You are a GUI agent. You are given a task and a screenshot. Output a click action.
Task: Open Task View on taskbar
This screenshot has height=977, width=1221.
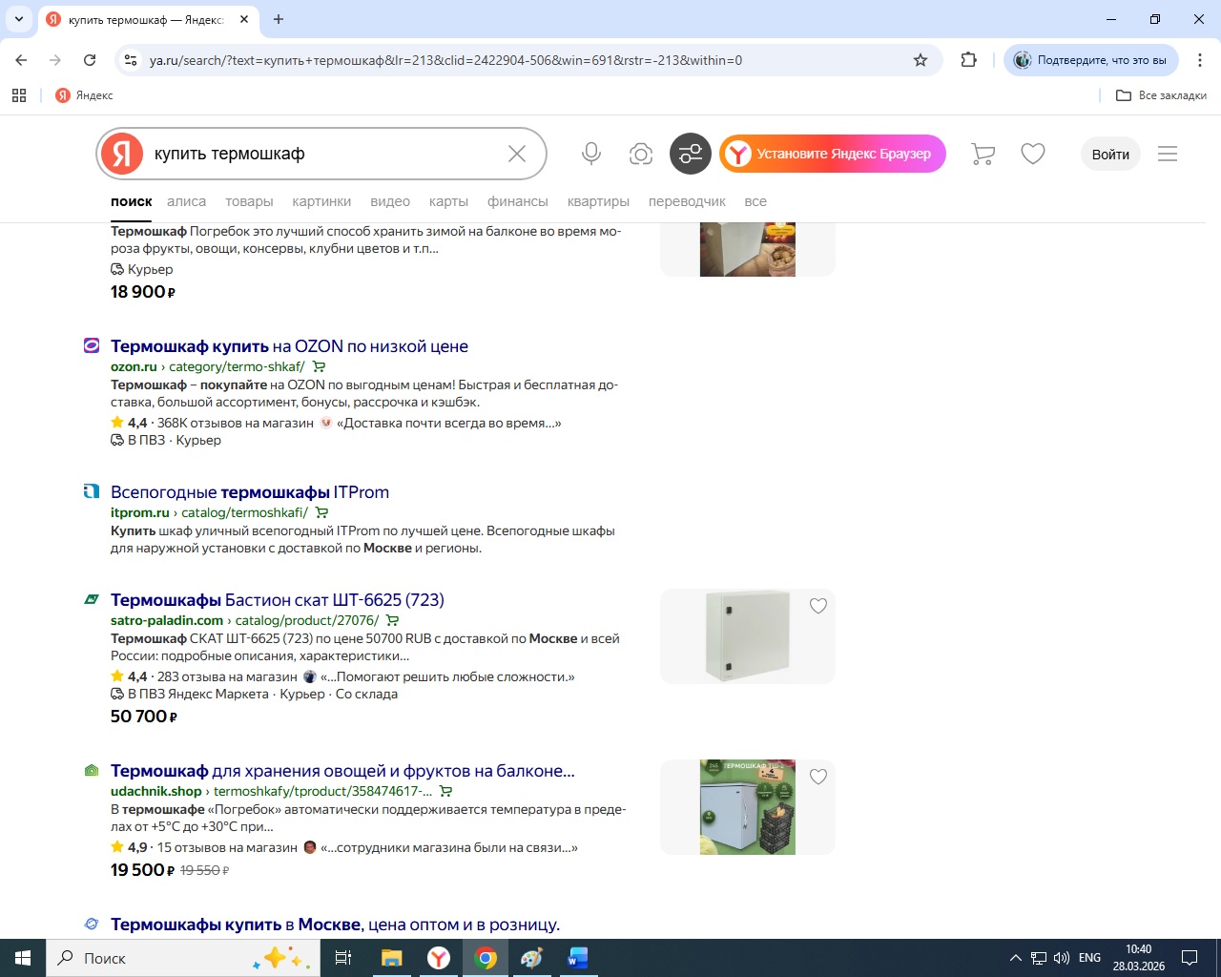(x=343, y=958)
